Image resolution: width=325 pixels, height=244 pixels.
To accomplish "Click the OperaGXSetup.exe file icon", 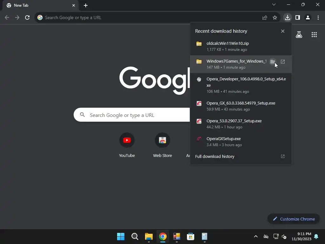I will 199,139.
